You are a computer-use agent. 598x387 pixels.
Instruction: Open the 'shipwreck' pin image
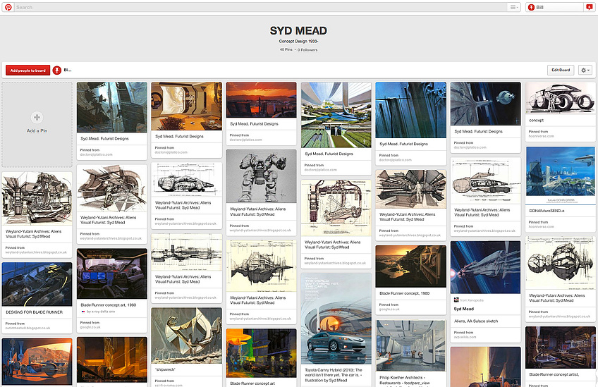click(186, 336)
